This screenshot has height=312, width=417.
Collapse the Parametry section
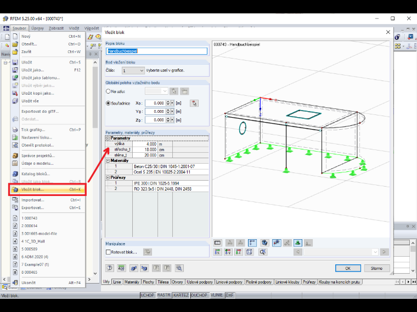coord(108,138)
